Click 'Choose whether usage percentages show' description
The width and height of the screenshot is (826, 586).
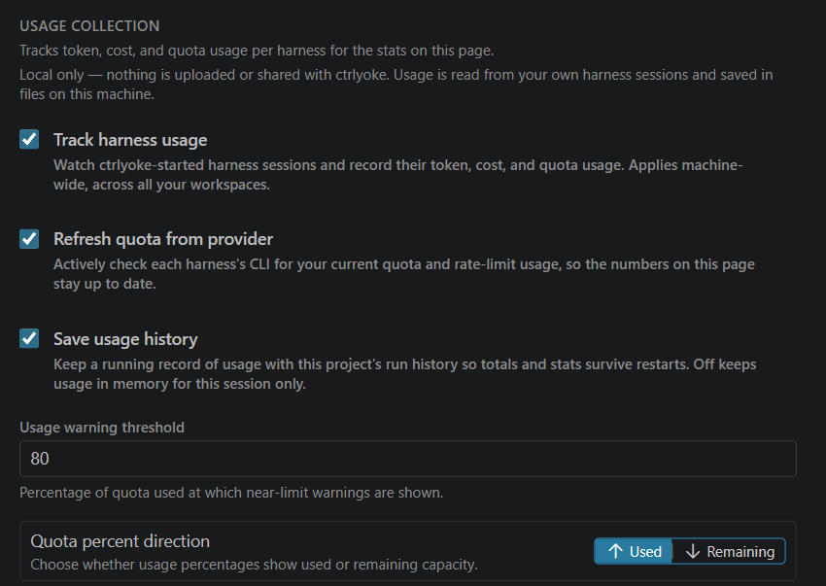point(254,565)
